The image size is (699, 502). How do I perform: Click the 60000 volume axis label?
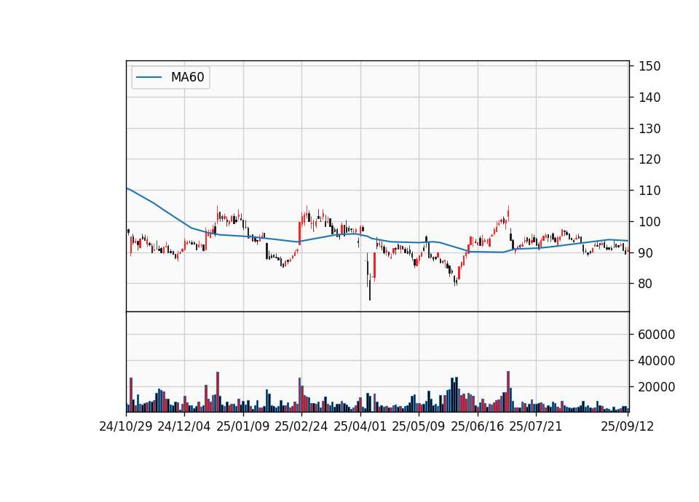tap(656, 335)
